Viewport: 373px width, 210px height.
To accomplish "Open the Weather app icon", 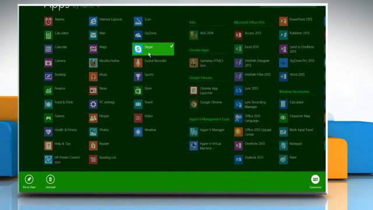I will pyautogui.click(x=138, y=132).
